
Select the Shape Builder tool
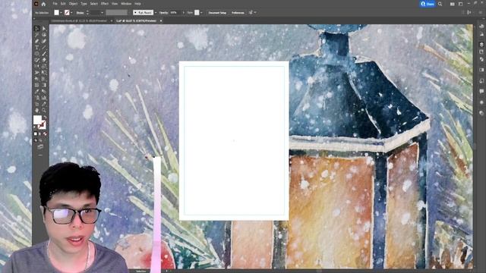tap(37, 78)
